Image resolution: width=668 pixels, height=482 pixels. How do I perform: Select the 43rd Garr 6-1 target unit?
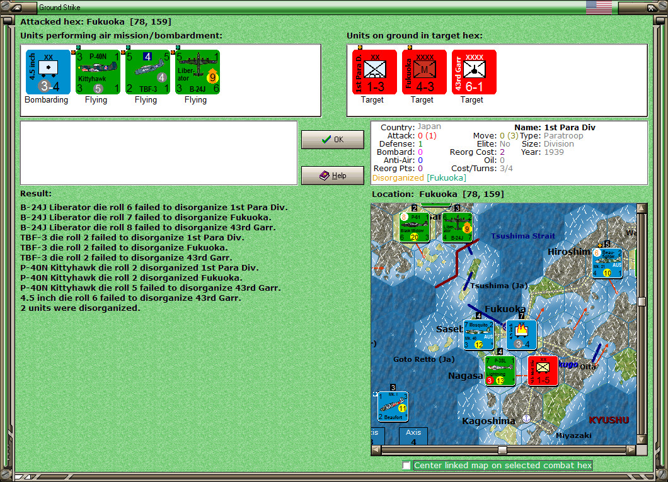tap(474, 72)
